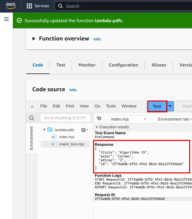The image size is (192, 219).
Task: Click the inserir_livro.mjs file icon
Action: 54,144
